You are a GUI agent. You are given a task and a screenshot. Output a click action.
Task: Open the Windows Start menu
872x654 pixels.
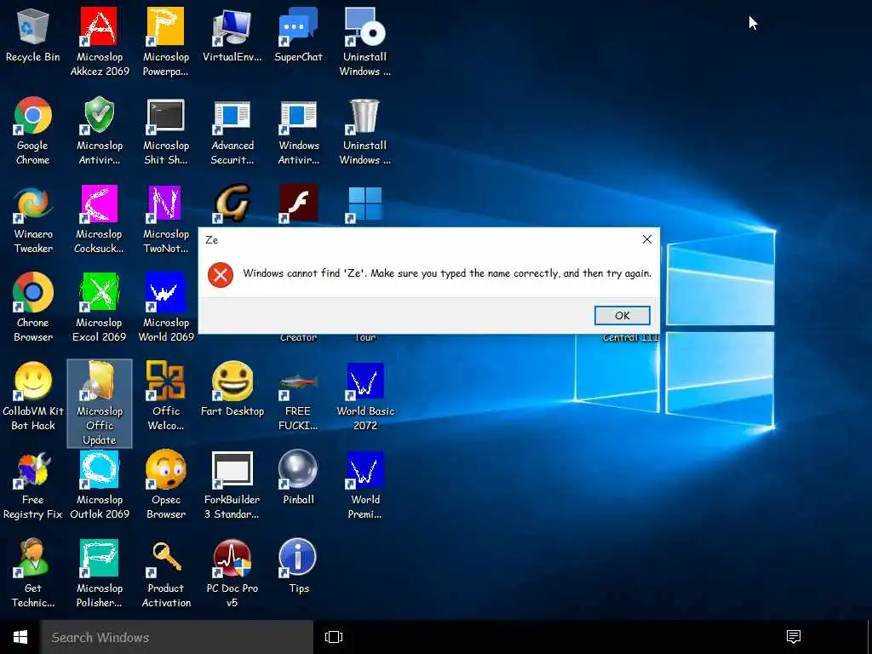tap(20, 637)
